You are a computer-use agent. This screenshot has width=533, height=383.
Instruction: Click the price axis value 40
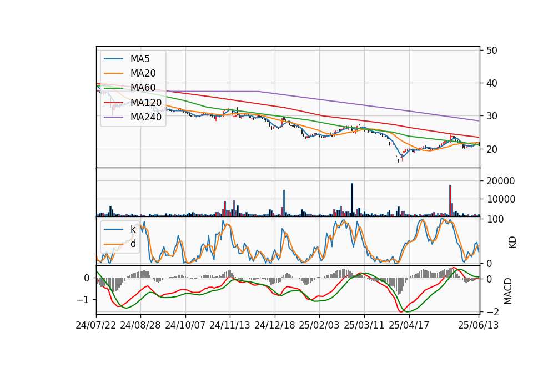click(x=491, y=83)
